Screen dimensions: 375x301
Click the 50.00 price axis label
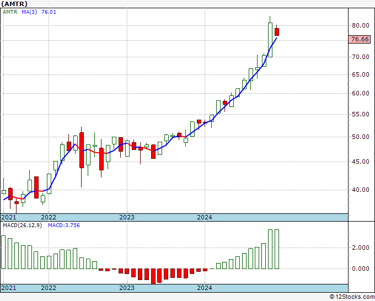point(361,137)
